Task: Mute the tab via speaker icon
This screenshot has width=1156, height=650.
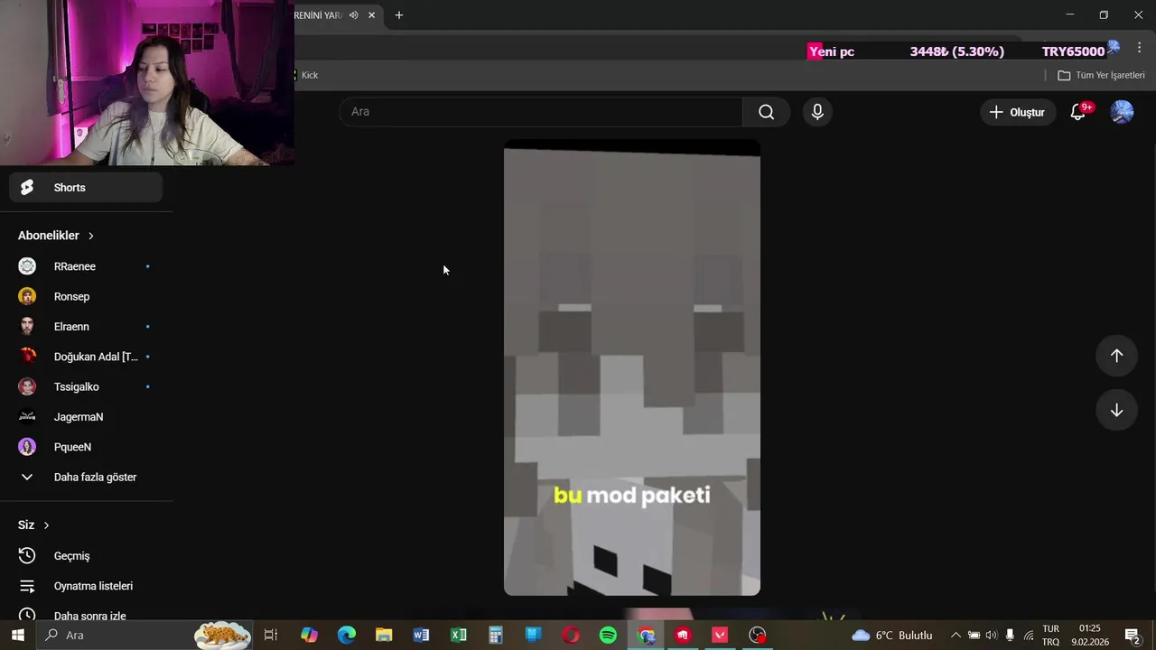Action: pos(353,15)
